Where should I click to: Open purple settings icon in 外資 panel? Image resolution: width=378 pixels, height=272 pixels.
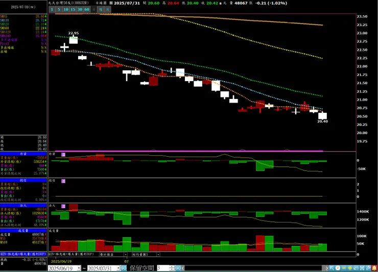pos(63,155)
